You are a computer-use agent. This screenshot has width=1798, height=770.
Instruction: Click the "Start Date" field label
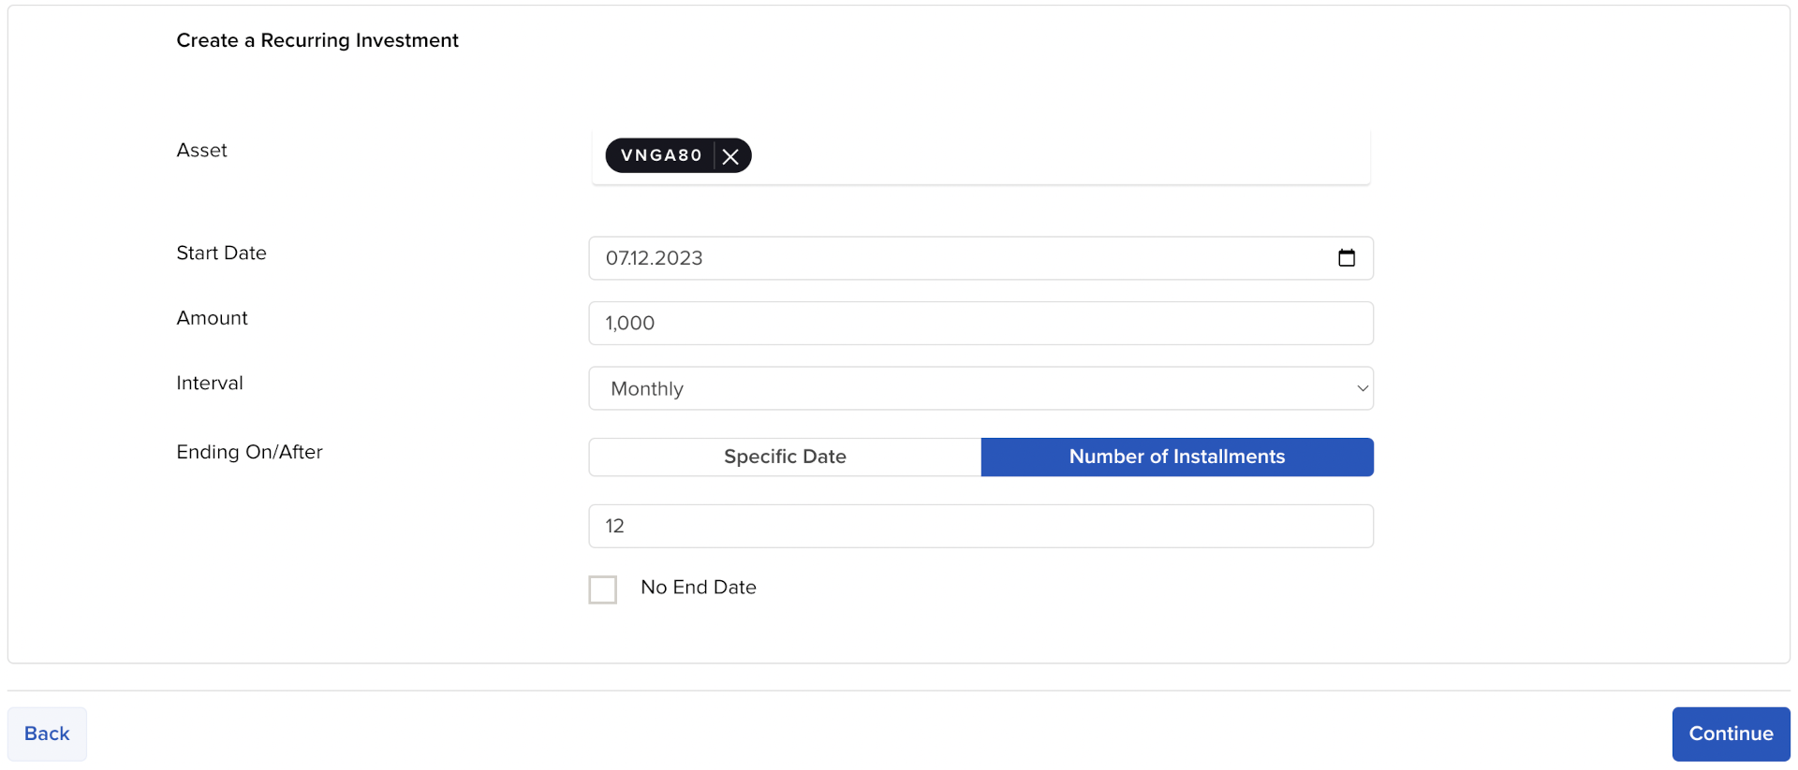[221, 253]
